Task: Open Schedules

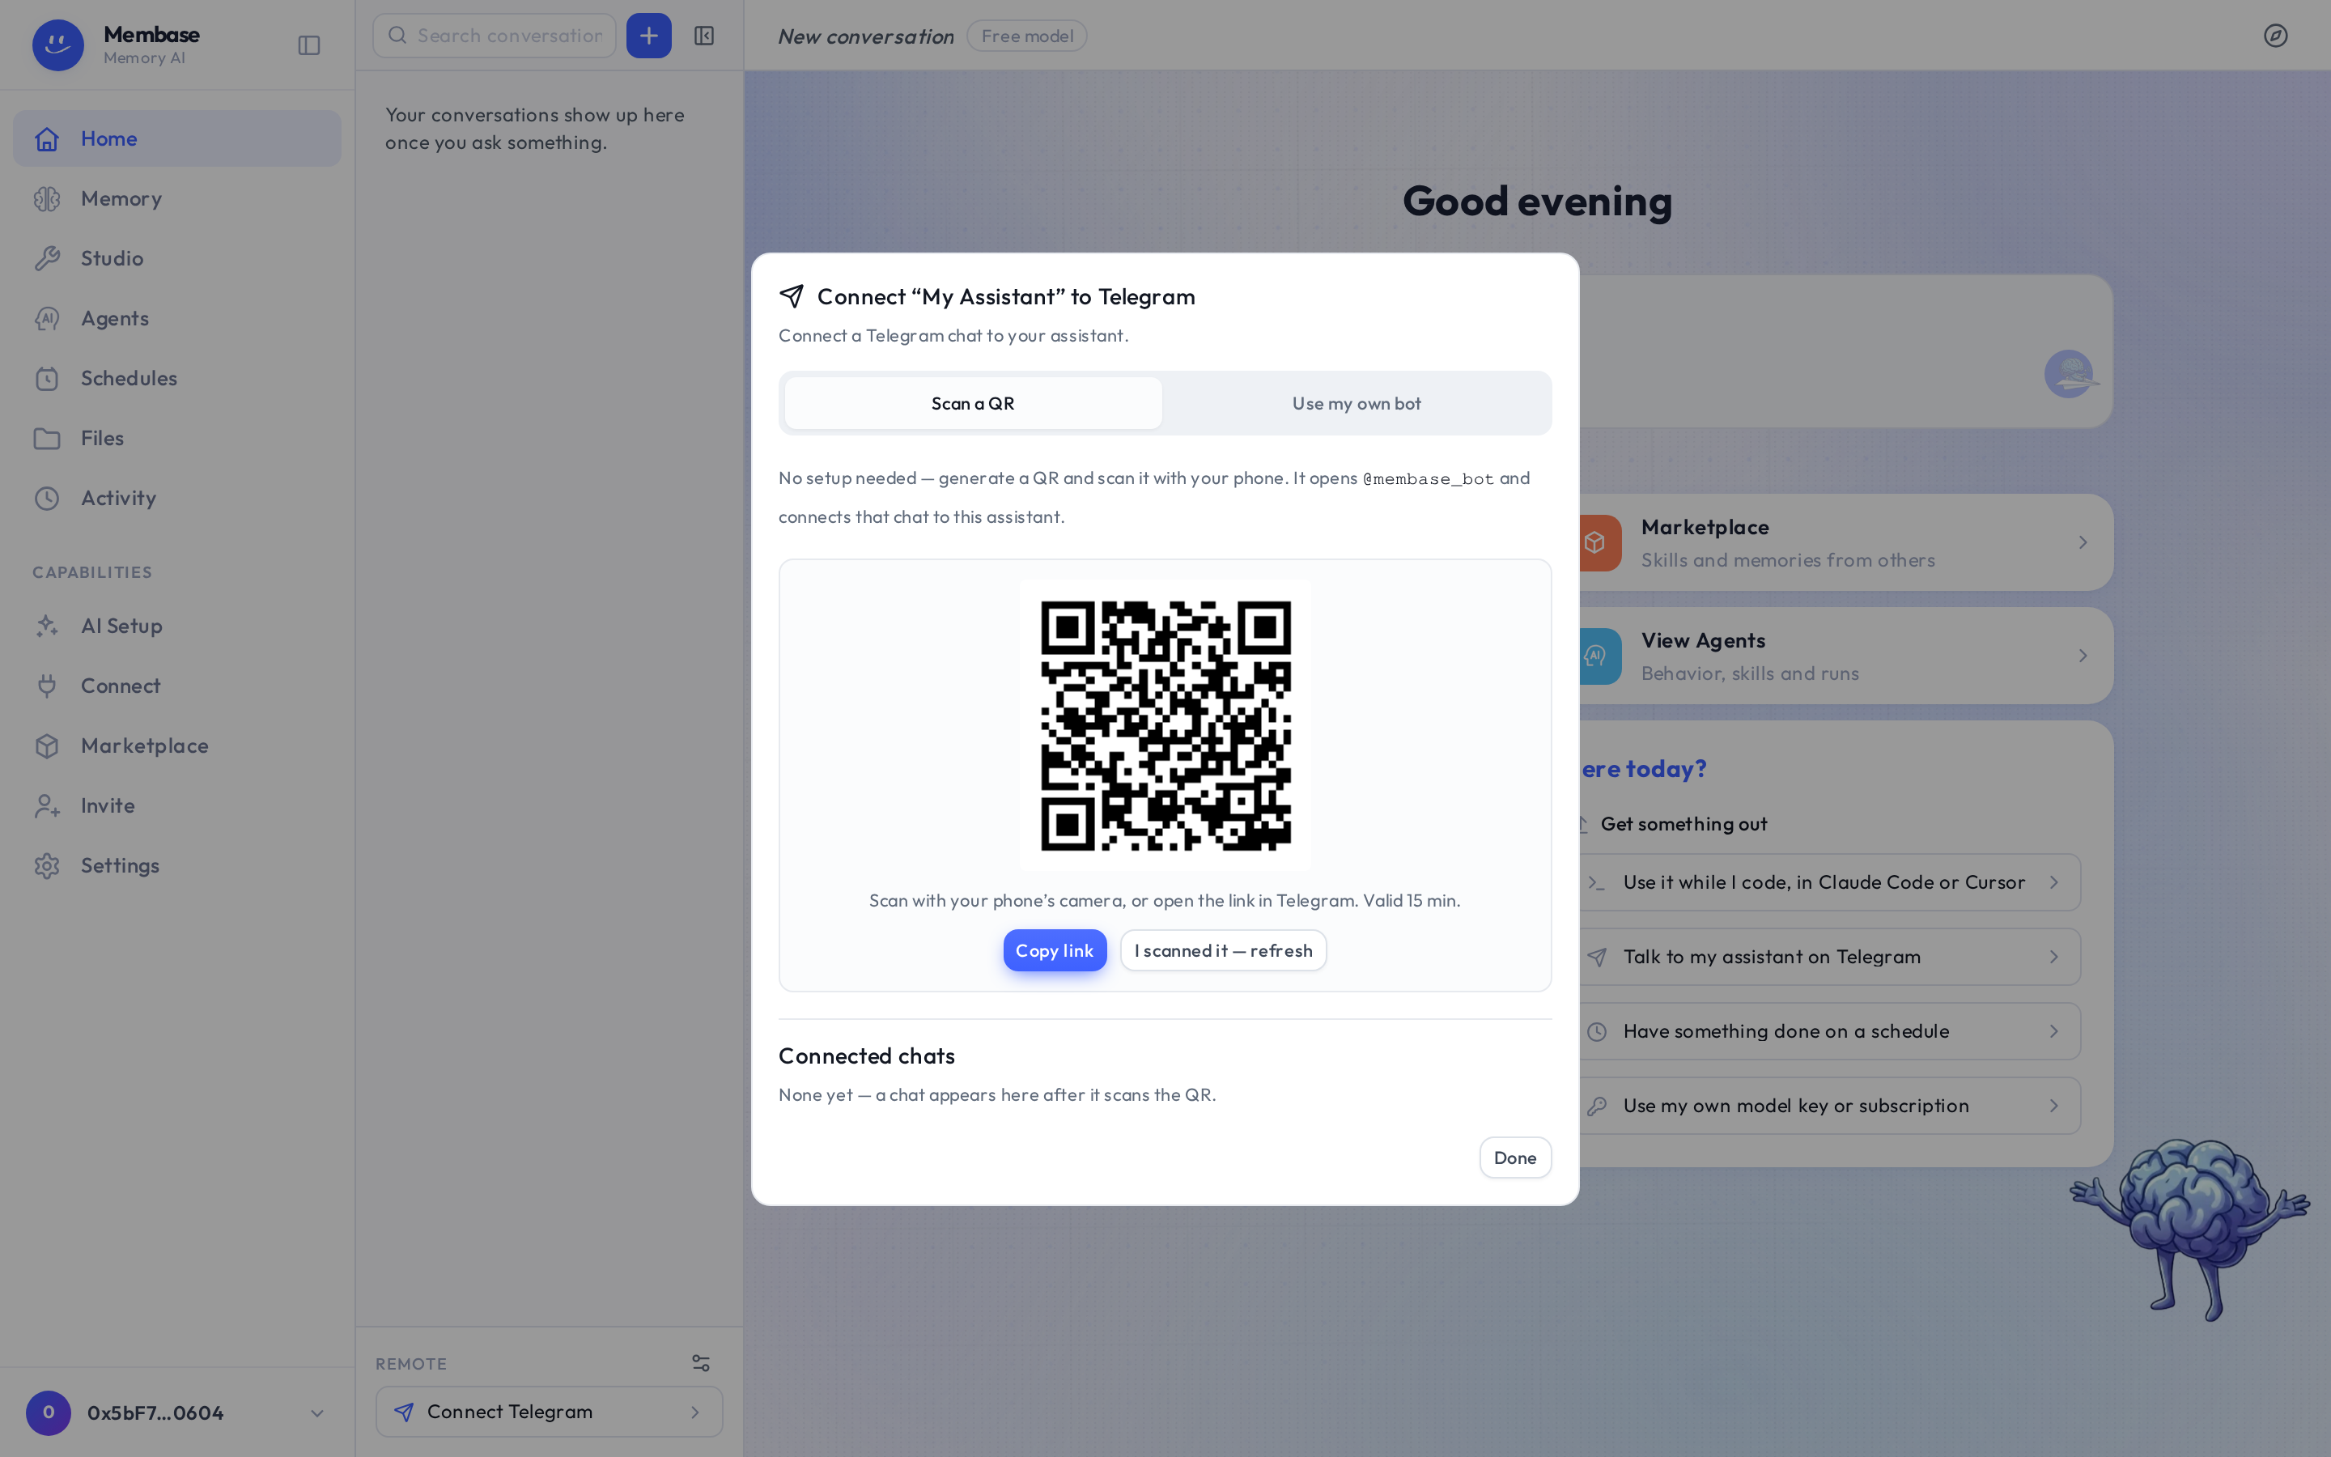Action: pos(177,378)
